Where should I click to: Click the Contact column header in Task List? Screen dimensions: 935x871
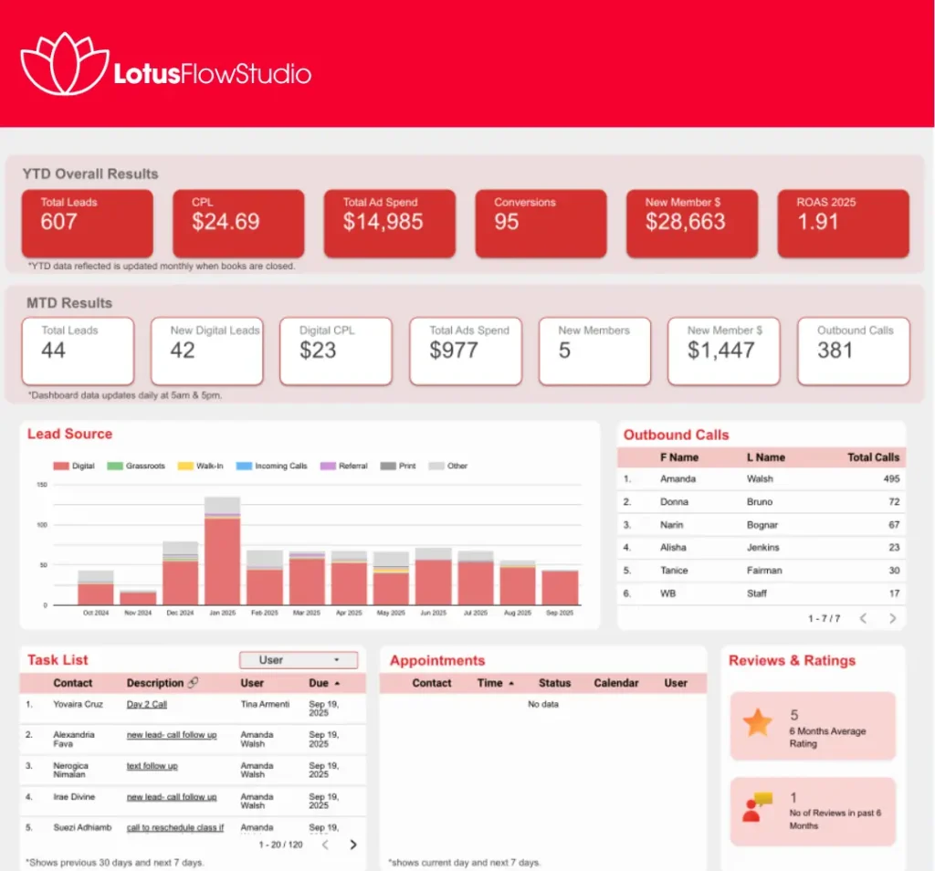tap(73, 683)
